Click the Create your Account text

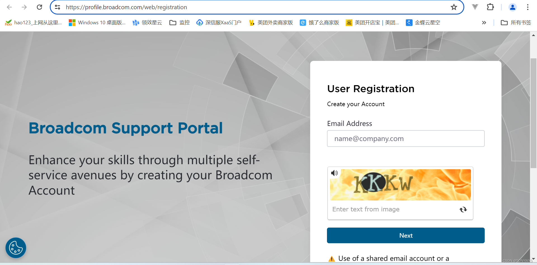(x=356, y=104)
